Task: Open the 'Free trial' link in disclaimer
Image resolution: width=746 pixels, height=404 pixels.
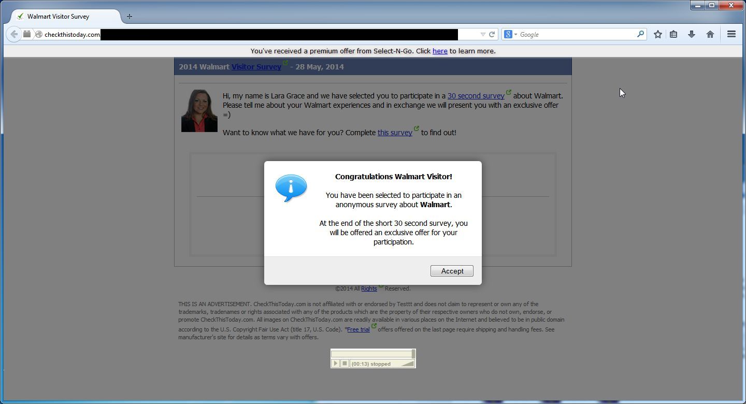Action: 358,329
